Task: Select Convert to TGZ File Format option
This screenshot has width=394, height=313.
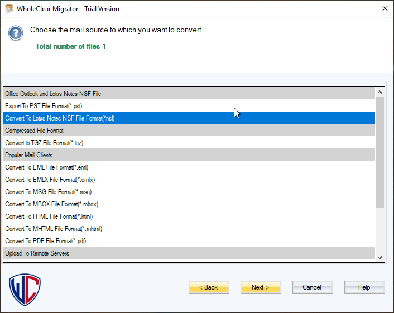Action: coord(189,143)
